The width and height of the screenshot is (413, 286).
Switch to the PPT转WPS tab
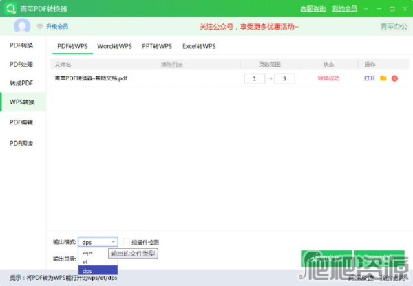[157, 46]
